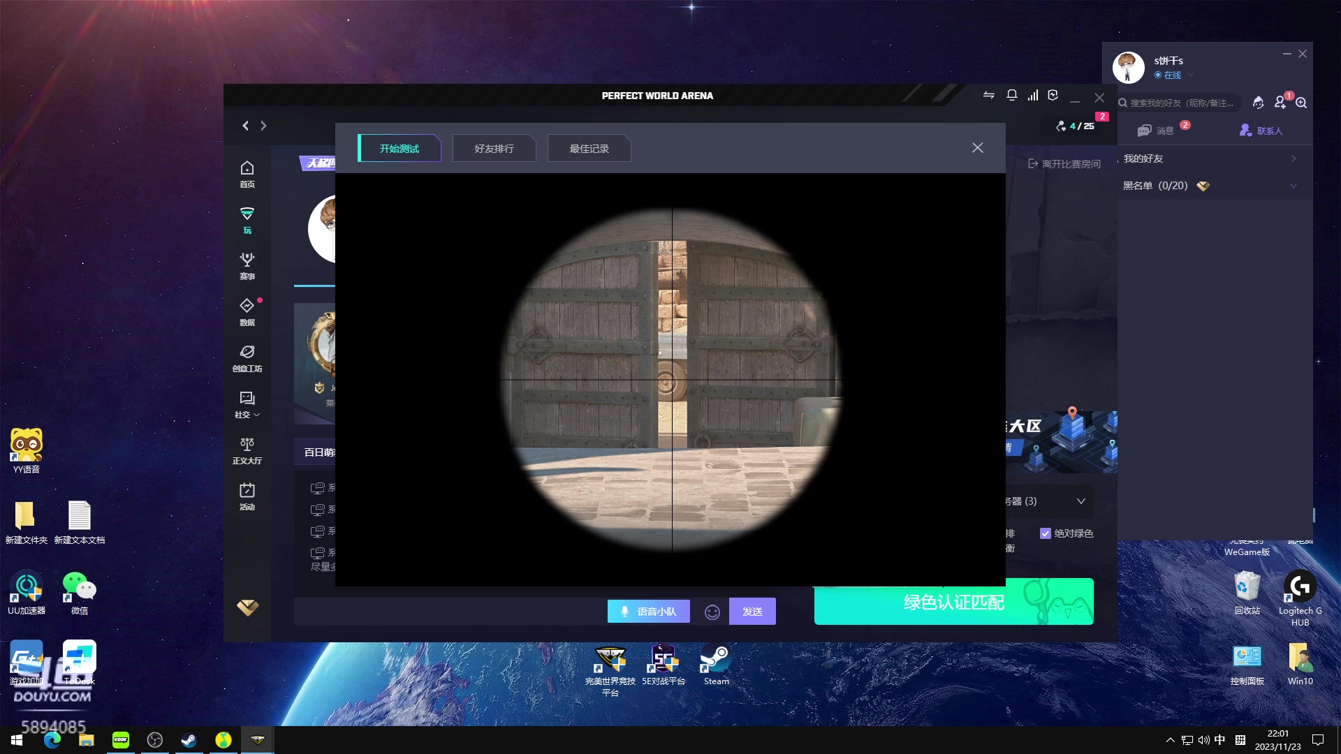This screenshot has height=754, width=1341.
Task: Expand the server list dropdown (3)
Action: [x=1081, y=501]
